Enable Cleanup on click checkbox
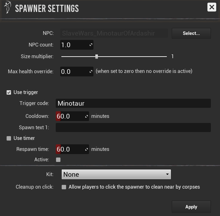Image resolution: width=220 pixels, height=216 pixels. 64,187
